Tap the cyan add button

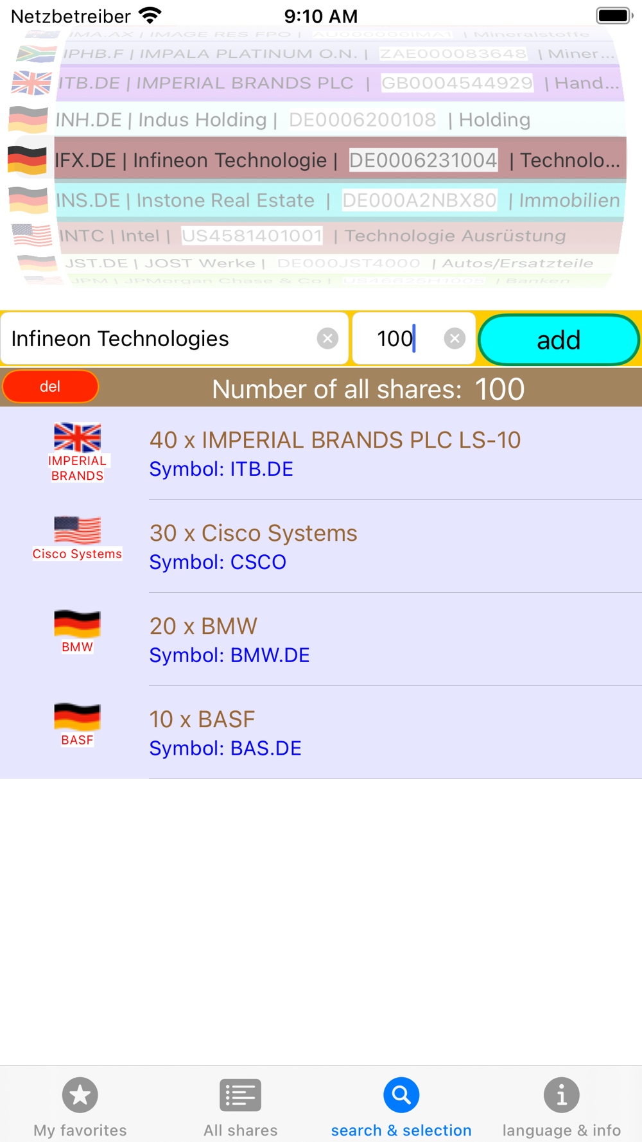(559, 340)
